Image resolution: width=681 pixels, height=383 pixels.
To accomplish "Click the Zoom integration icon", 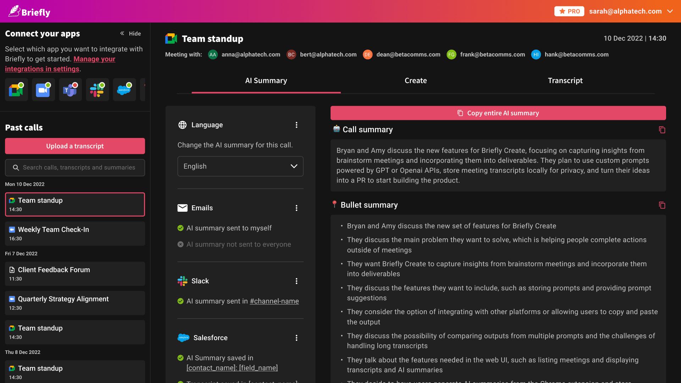I will [x=43, y=90].
